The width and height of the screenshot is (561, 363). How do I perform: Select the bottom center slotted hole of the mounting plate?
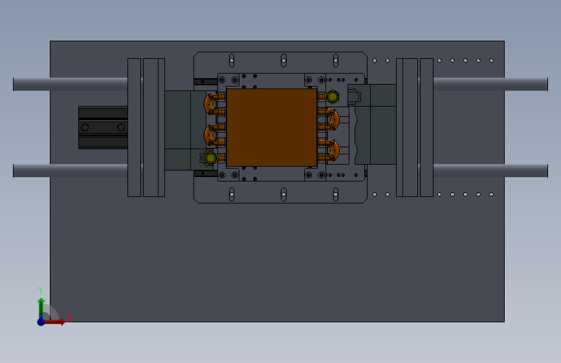coord(283,194)
